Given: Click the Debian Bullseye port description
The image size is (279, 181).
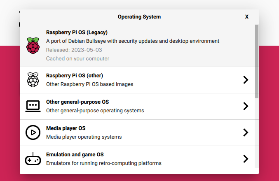Looking at the screenshot, I should (x=133, y=41).
